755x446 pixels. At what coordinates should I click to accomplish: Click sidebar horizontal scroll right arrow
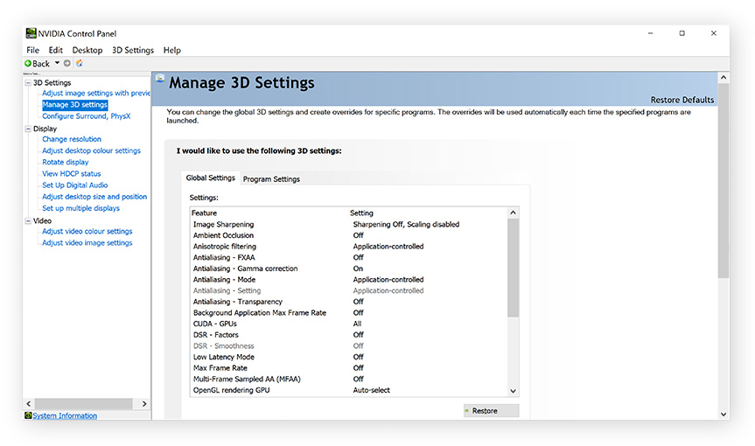point(144,404)
